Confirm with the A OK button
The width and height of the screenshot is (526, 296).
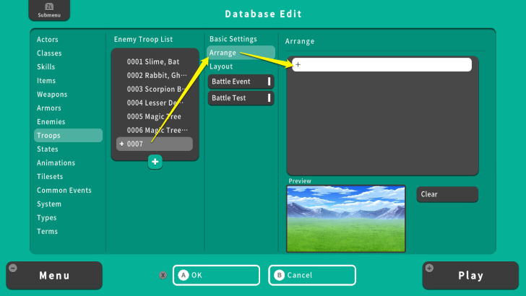(x=216, y=275)
